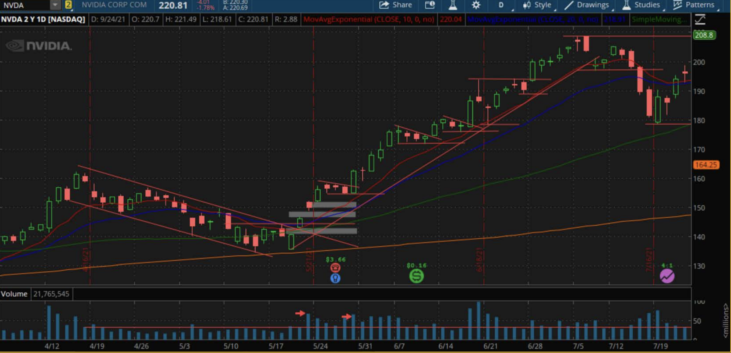The image size is (731, 353).
Task: Click the 5/3 date on time axis
Action: (x=184, y=346)
